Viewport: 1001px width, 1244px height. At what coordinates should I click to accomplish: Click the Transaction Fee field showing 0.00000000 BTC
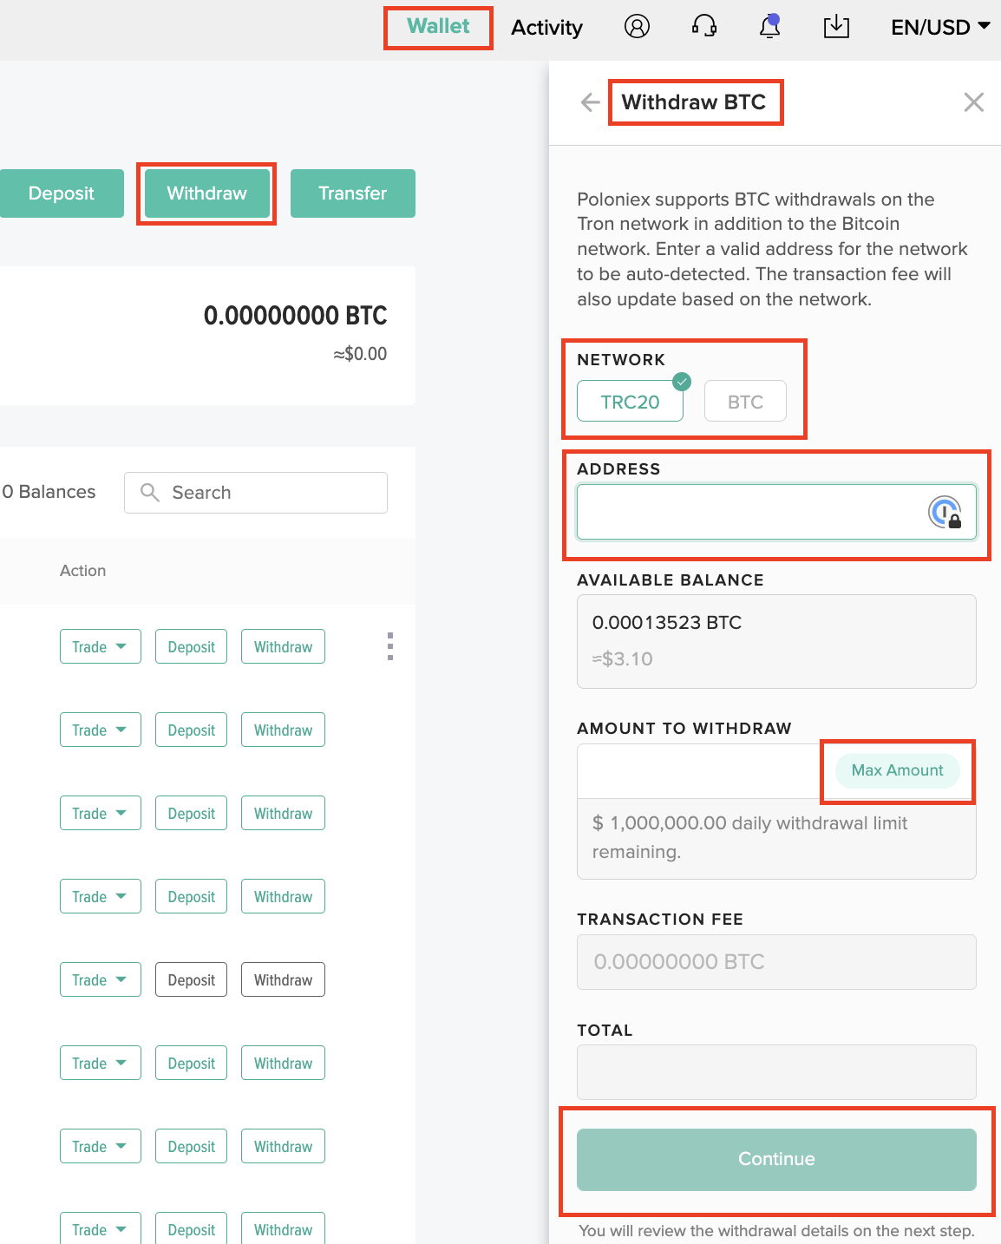776,961
